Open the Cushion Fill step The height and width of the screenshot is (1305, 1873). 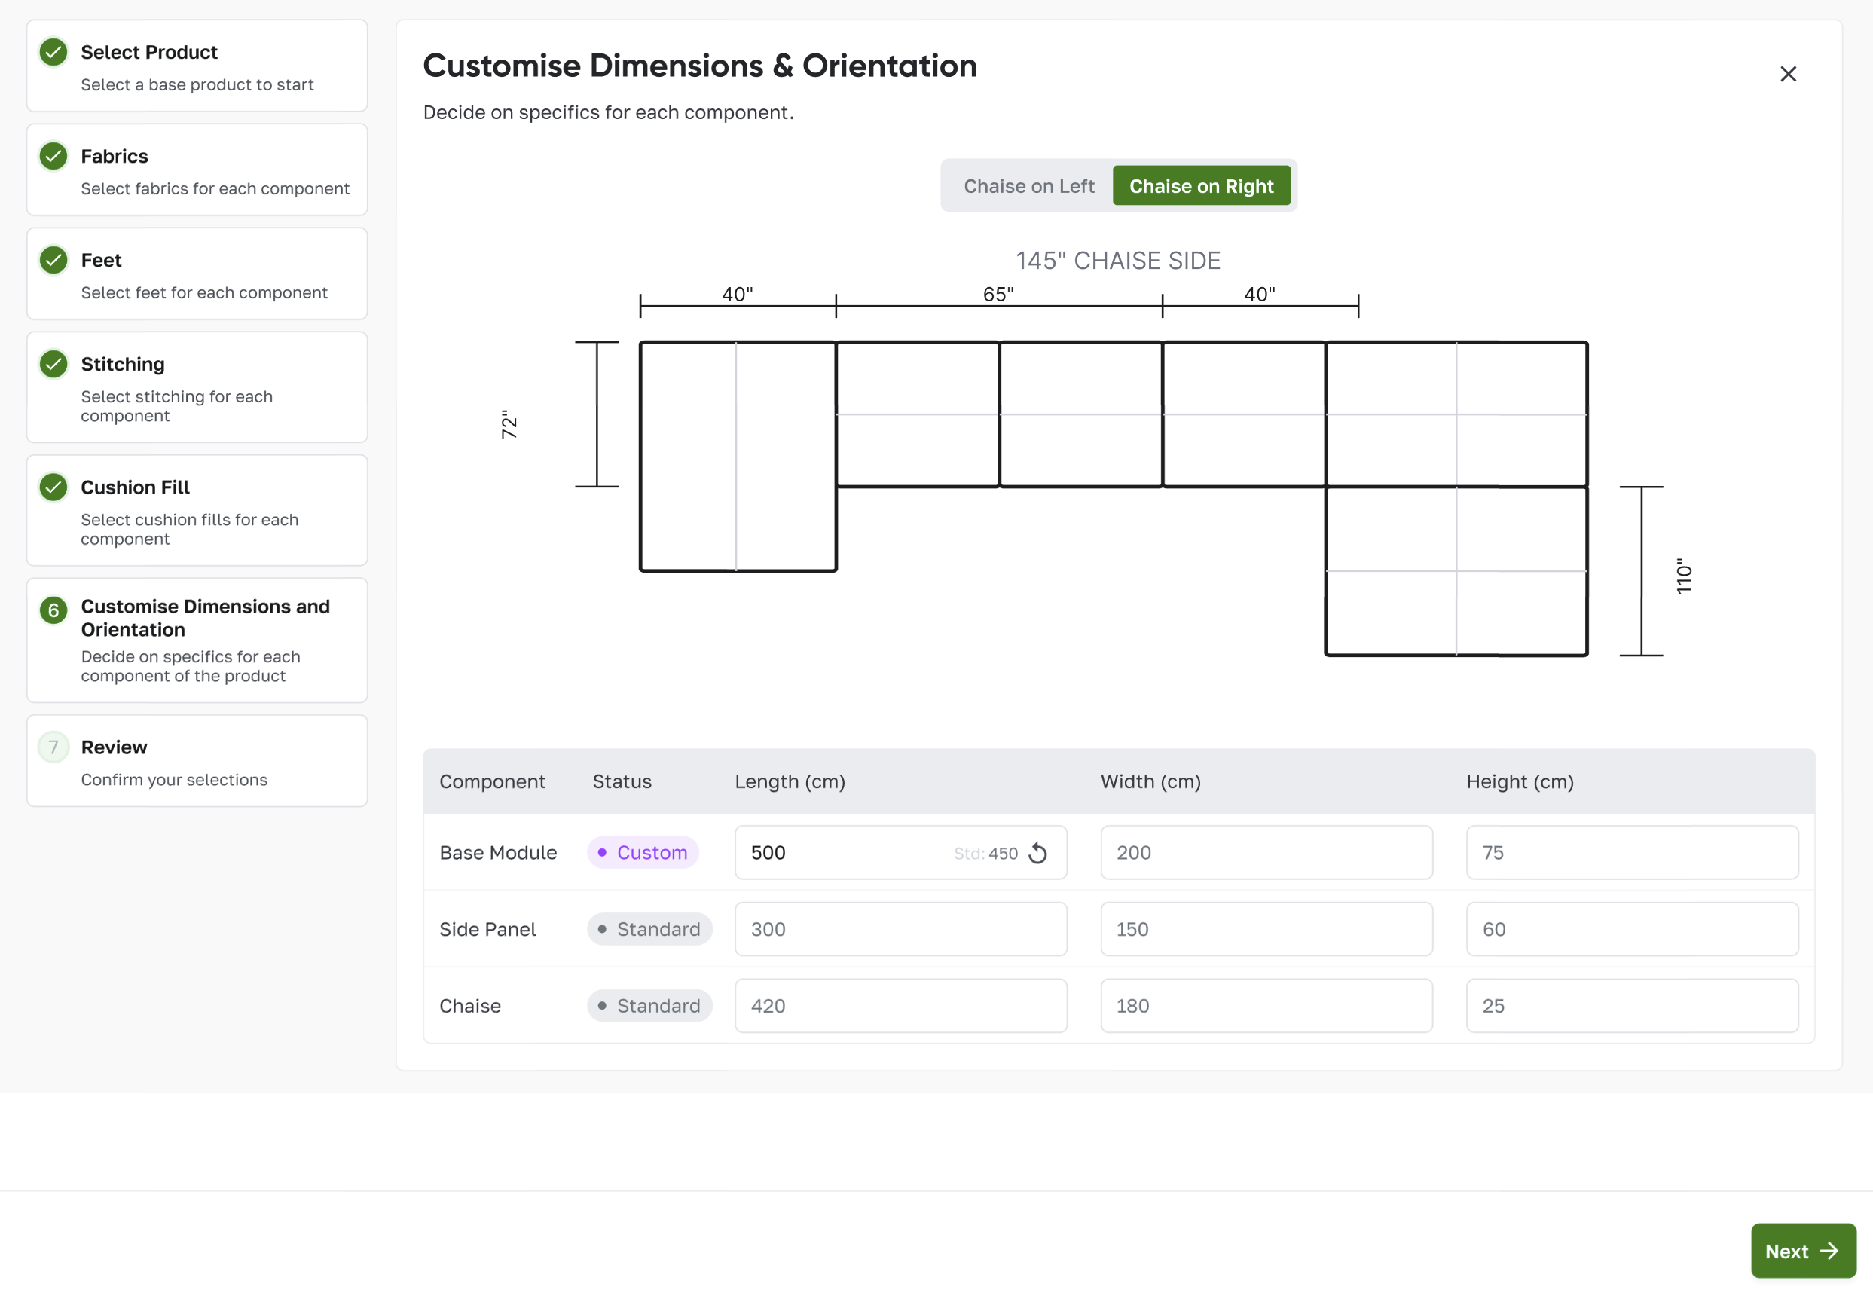point(197,511)
